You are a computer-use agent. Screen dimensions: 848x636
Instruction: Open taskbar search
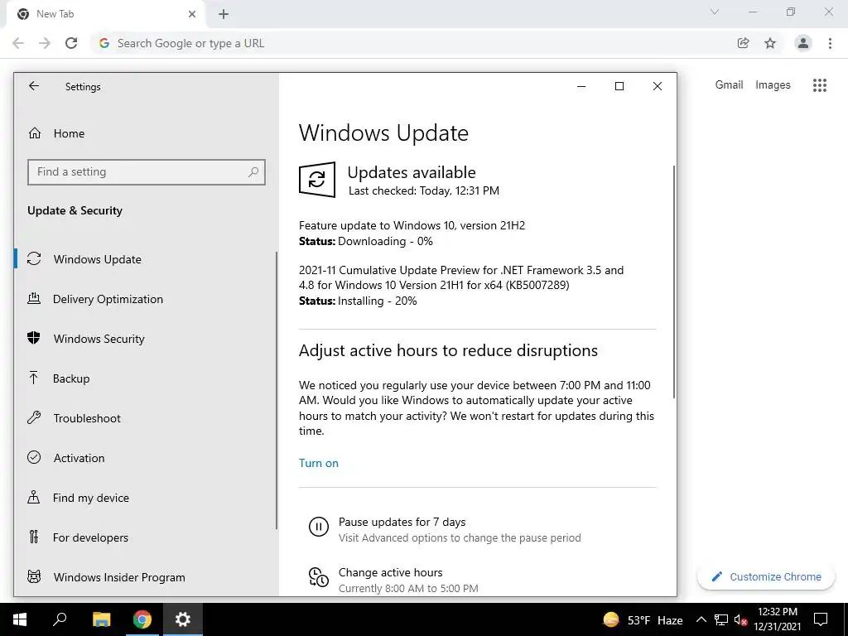[60, 619]
